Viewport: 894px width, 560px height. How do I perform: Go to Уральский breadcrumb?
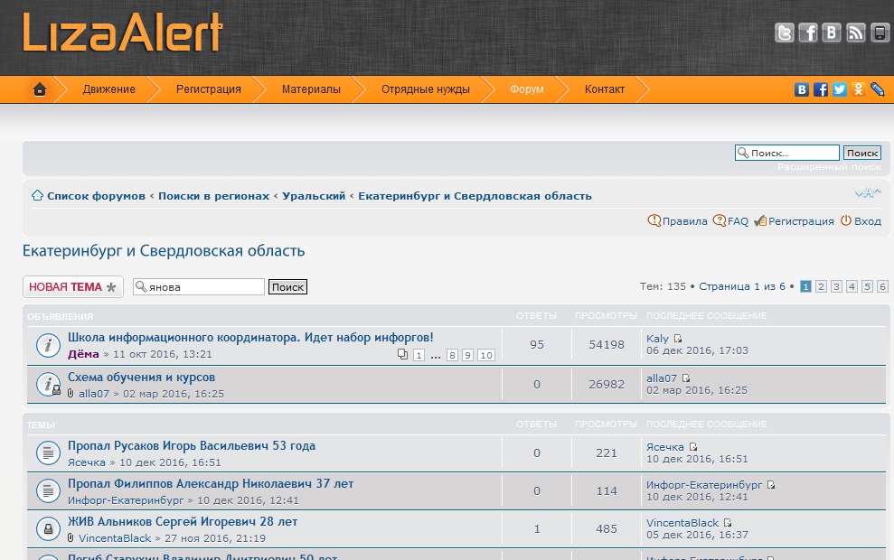[x=314, y=196]
